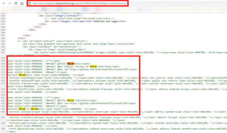
Task: Focus the web.archive.org address bar URL
Action: 80,3
